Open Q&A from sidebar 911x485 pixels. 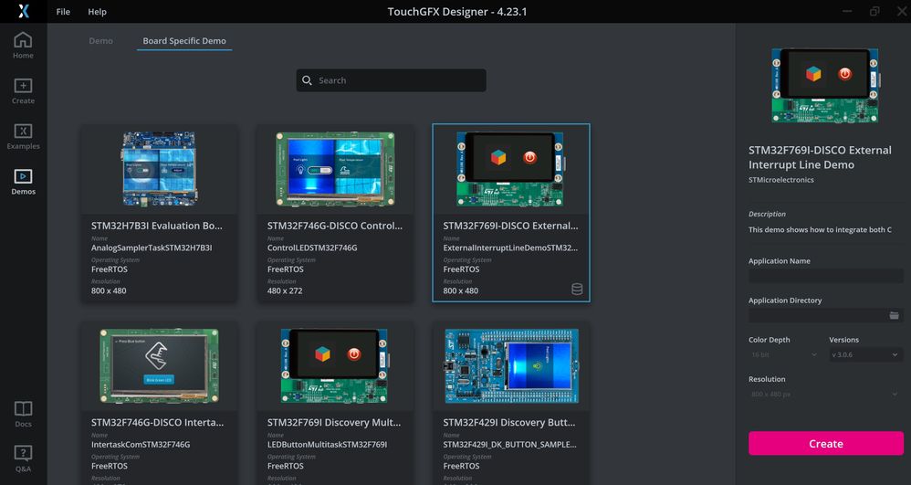click(x=23, y=459)
